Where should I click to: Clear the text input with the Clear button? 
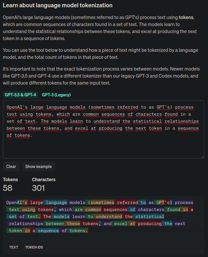(x=11, y=166)
